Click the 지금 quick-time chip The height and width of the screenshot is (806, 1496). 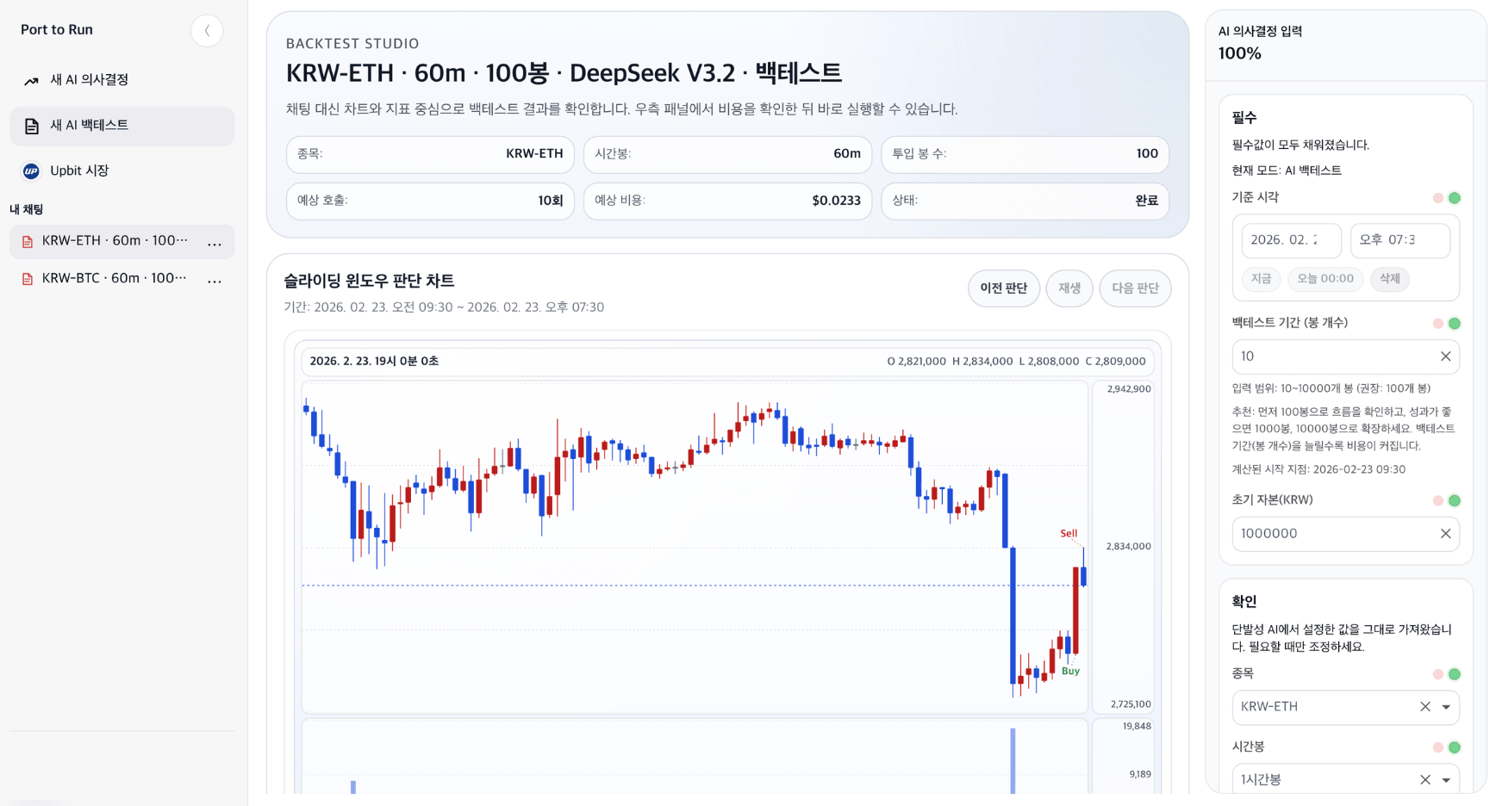1261,279
